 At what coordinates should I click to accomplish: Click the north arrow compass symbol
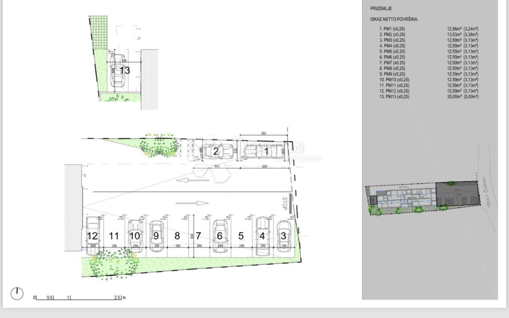17,294
